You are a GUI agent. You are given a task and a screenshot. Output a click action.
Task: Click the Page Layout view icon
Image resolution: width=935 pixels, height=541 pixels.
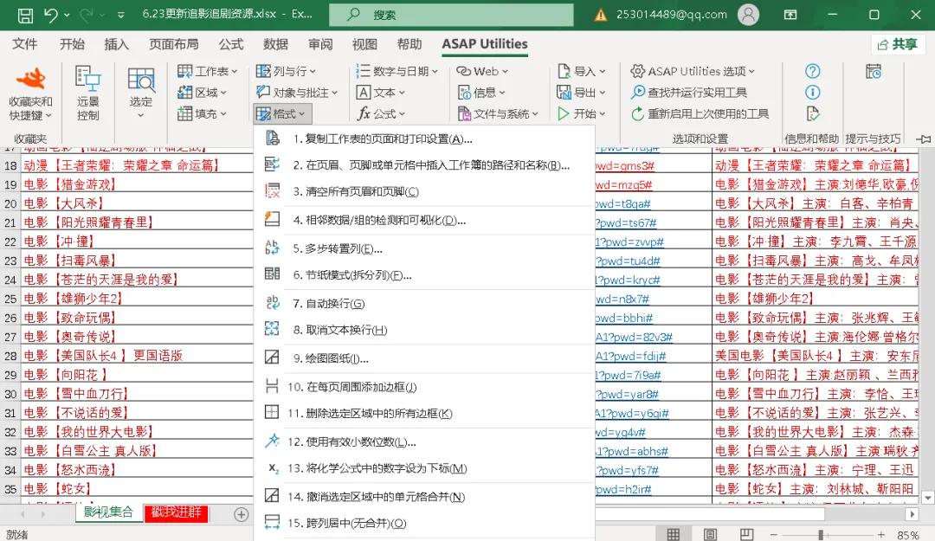(x=710, y=534)
